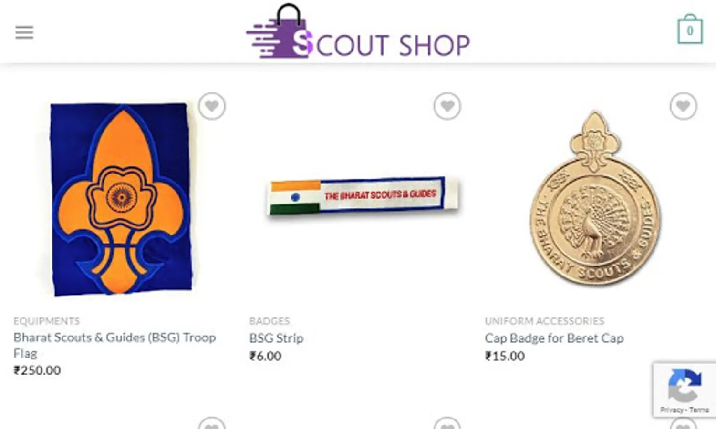Open the shopping cart showing 0 items

690,30
